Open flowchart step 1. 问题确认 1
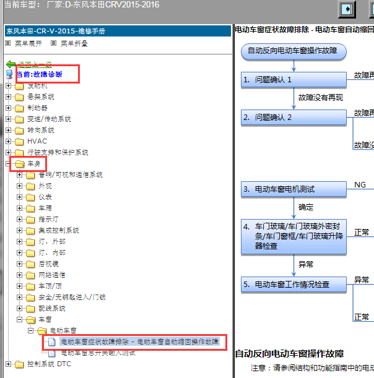Screen dimensions: 374x378 294,80
